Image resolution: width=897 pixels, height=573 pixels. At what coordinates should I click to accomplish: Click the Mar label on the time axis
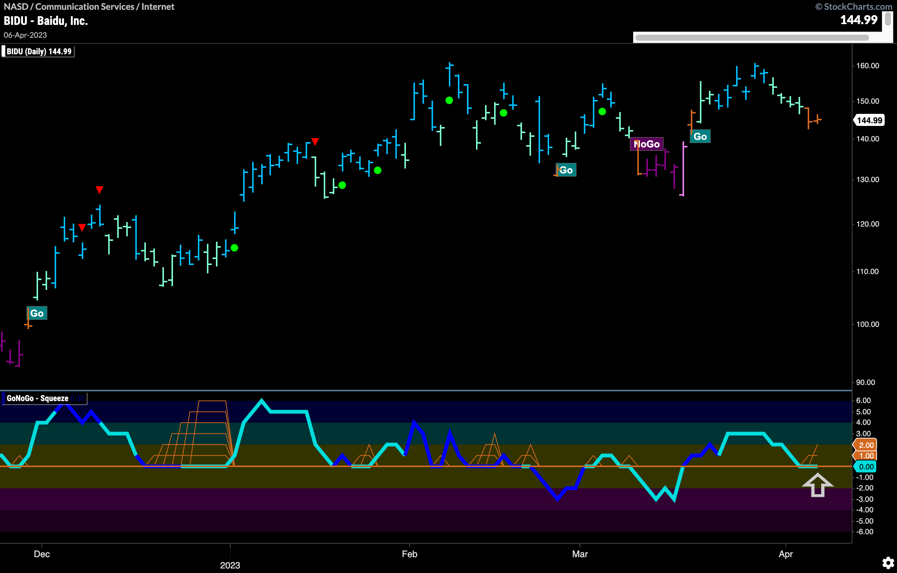[x=580, y=554]
